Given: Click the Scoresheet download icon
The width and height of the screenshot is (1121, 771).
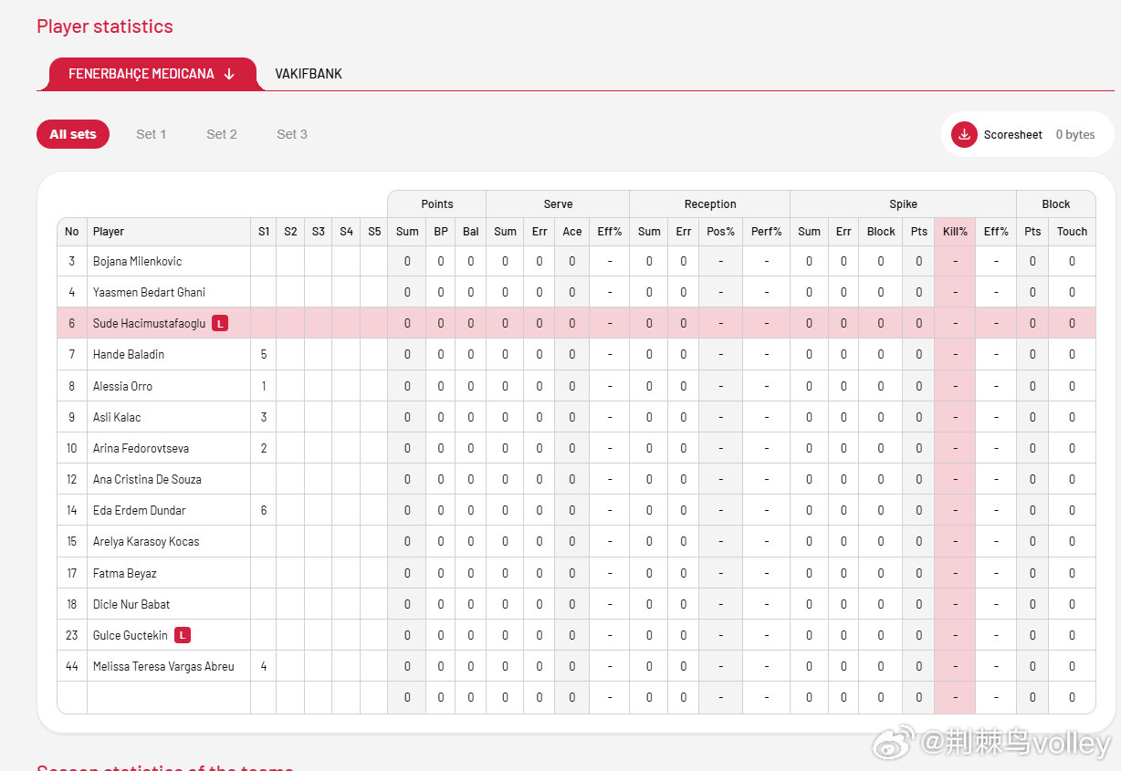Looking at the screenshot, I should [964, 134].
